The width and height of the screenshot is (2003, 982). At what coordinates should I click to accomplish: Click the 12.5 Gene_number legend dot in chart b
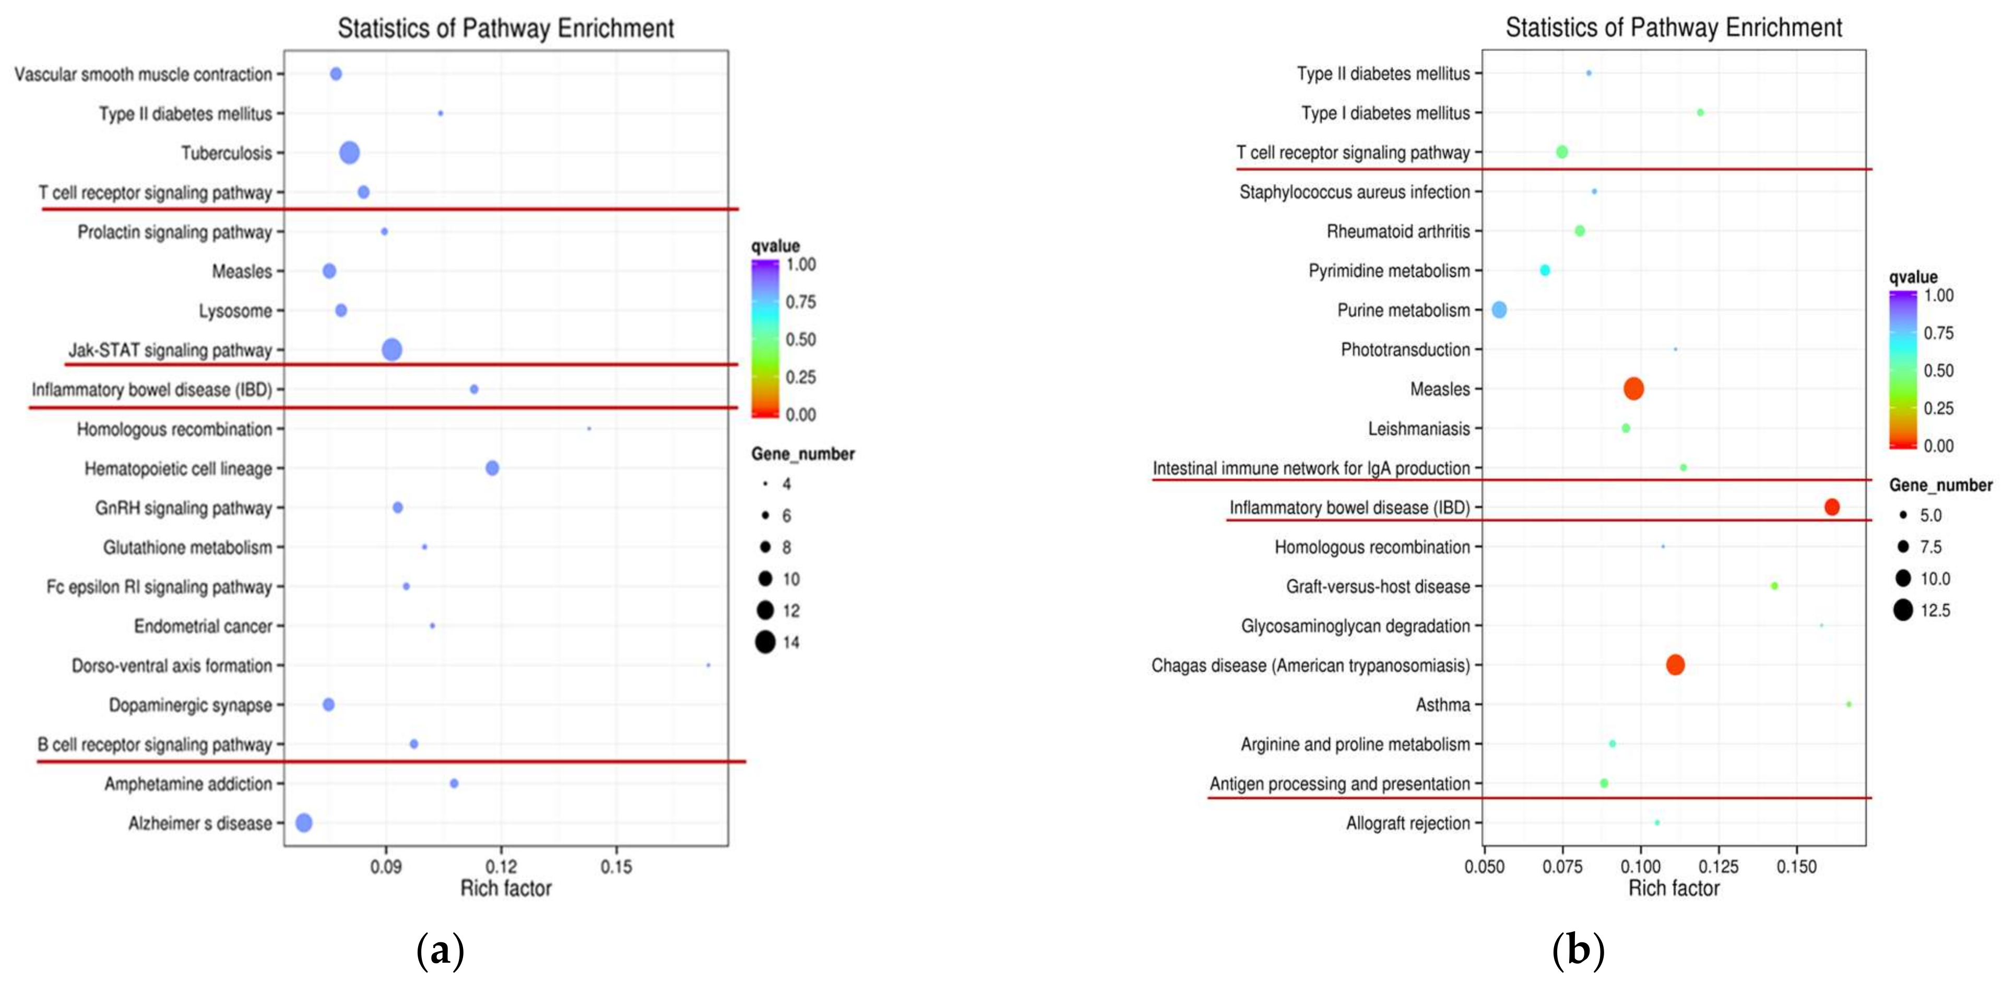click(x=1903, y=610)
